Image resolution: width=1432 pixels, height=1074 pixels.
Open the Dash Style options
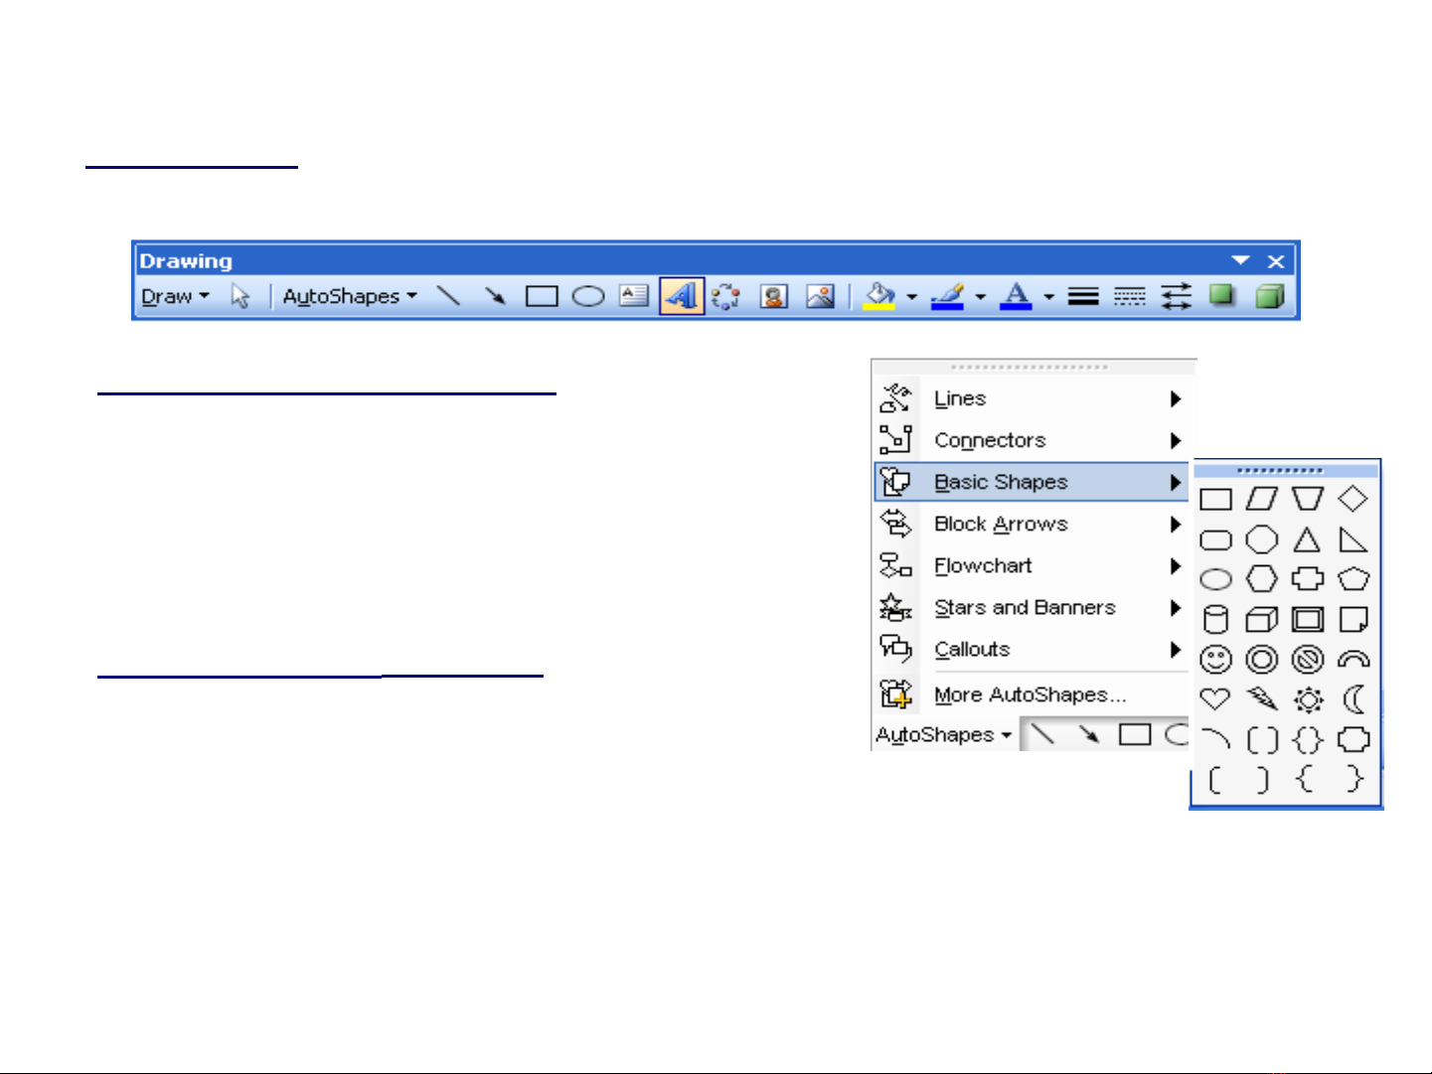[x=1130, y=296]
